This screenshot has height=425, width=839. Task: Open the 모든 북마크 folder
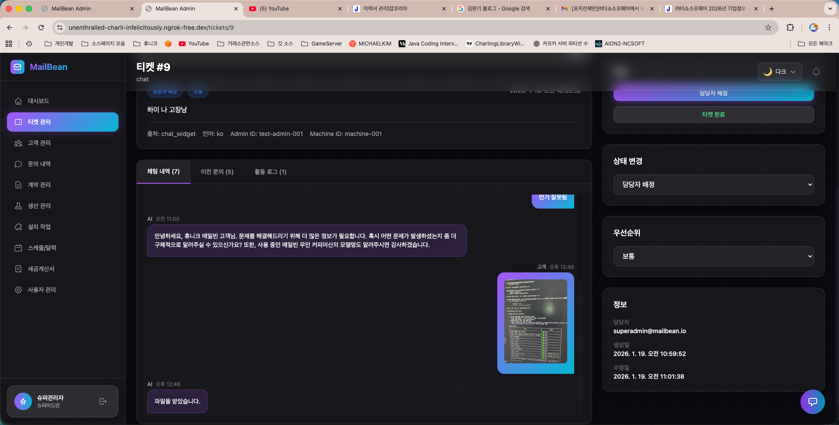pos(815,44)
